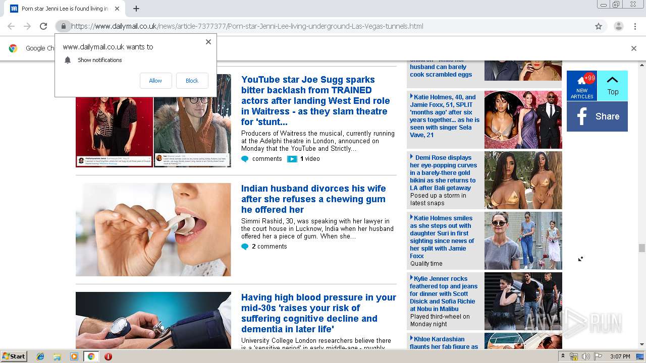Open the Chrome profile avatar
Screen dimensions: 646x363
pyautogui.click(x=618, y=26)
